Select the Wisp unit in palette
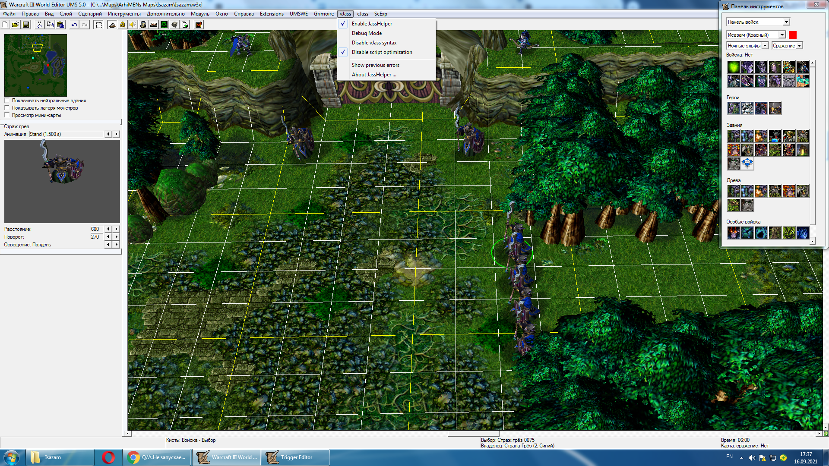829x466 pixels. pyautogui.click(x=734, y=67)
